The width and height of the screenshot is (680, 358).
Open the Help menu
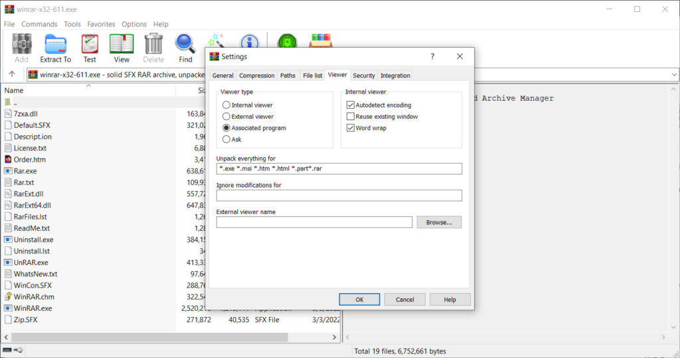161,25
